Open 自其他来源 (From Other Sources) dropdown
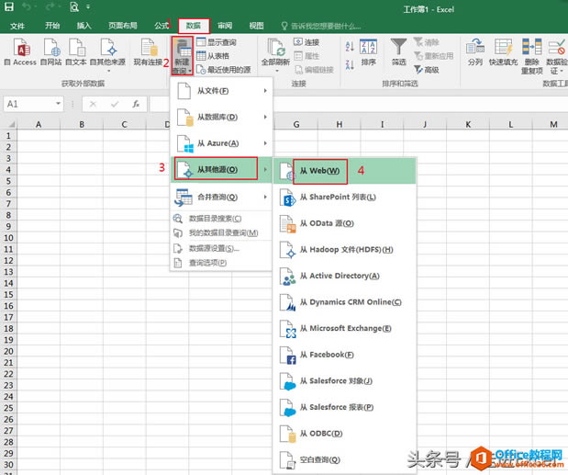The image size is (568, 475). click(x=107, y=54)
